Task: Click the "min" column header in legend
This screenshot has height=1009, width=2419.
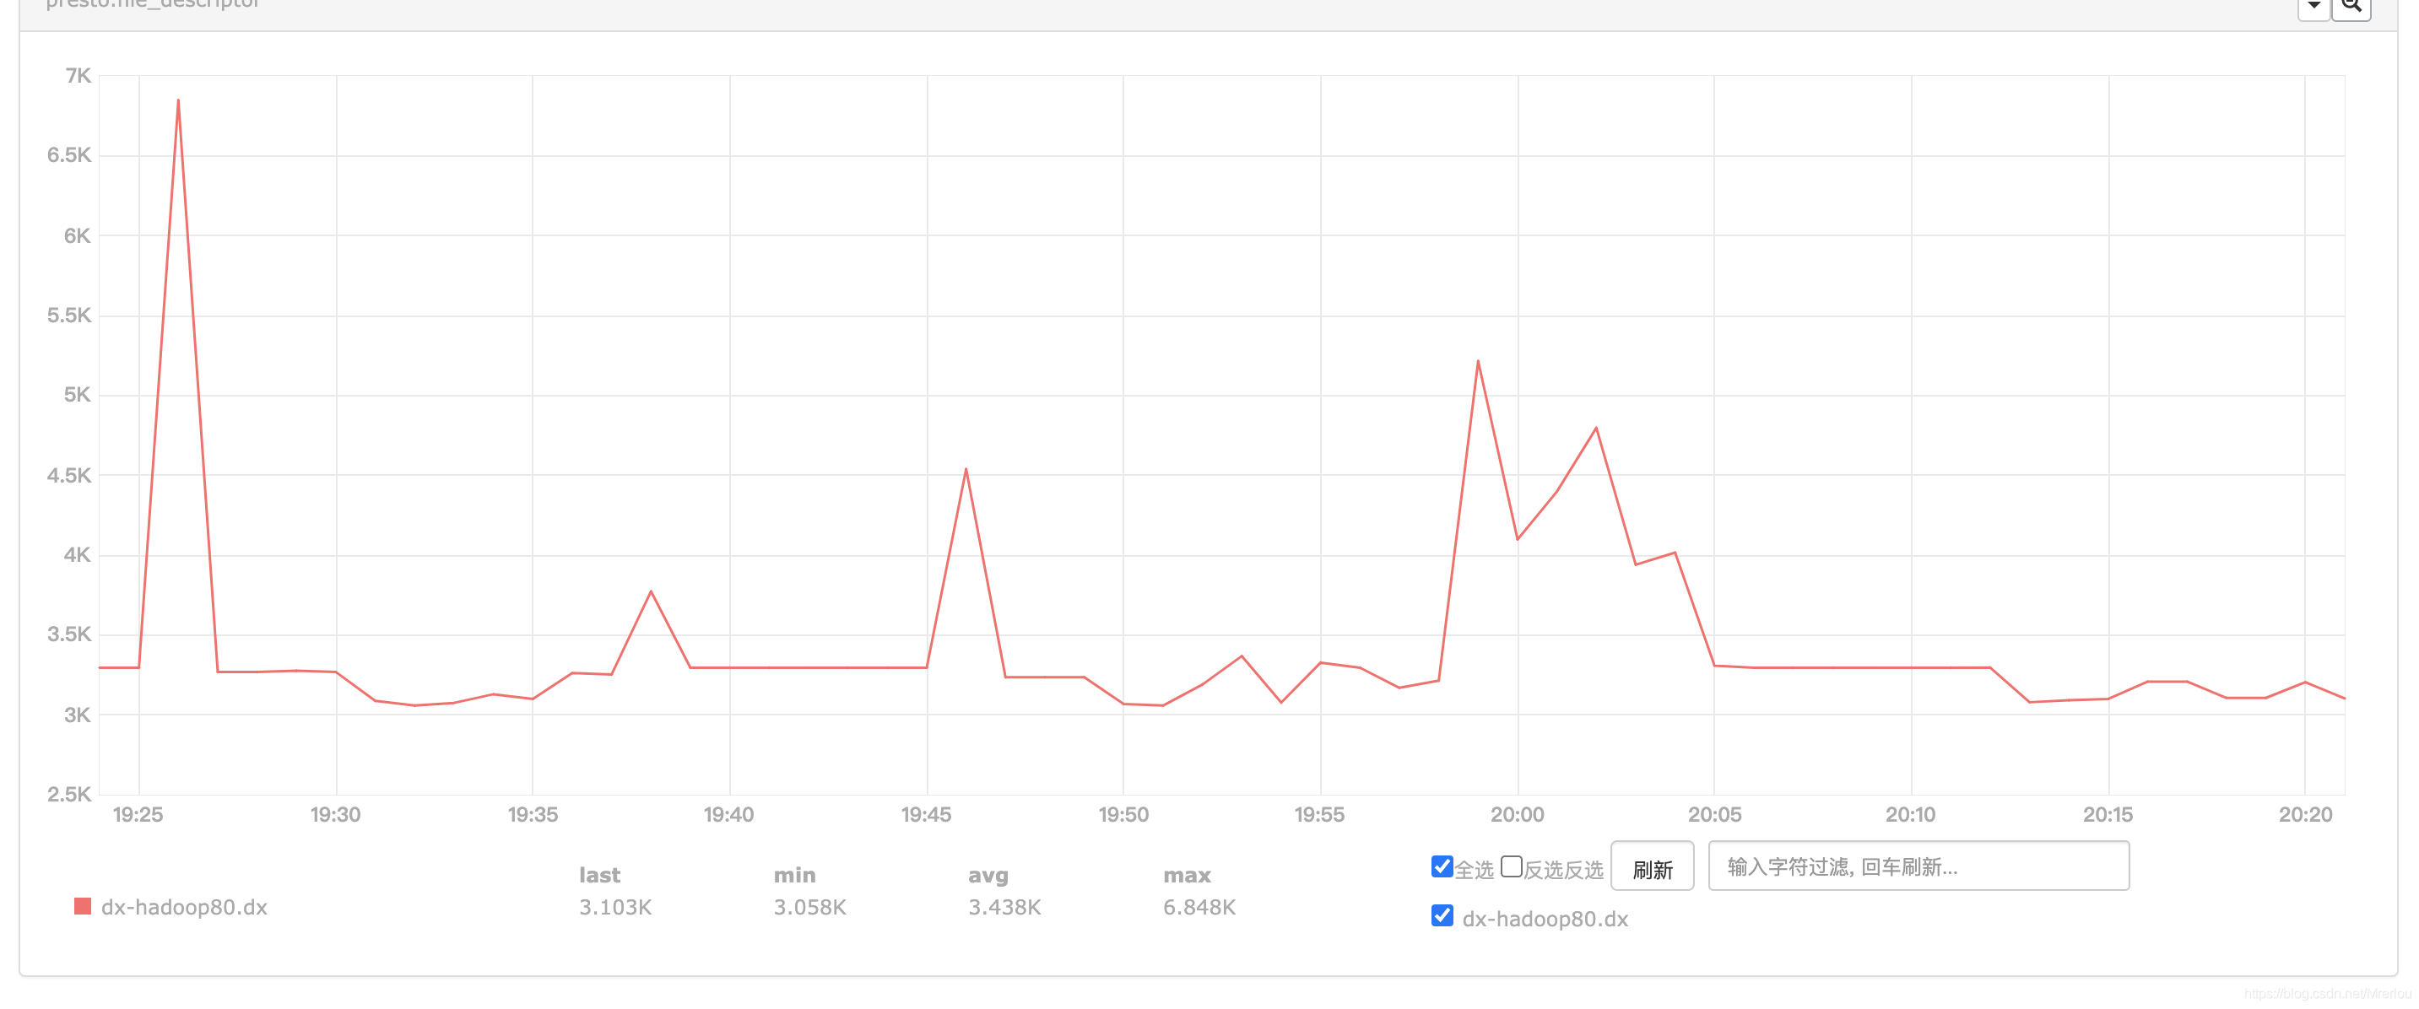Action: (x=794, y=876)
